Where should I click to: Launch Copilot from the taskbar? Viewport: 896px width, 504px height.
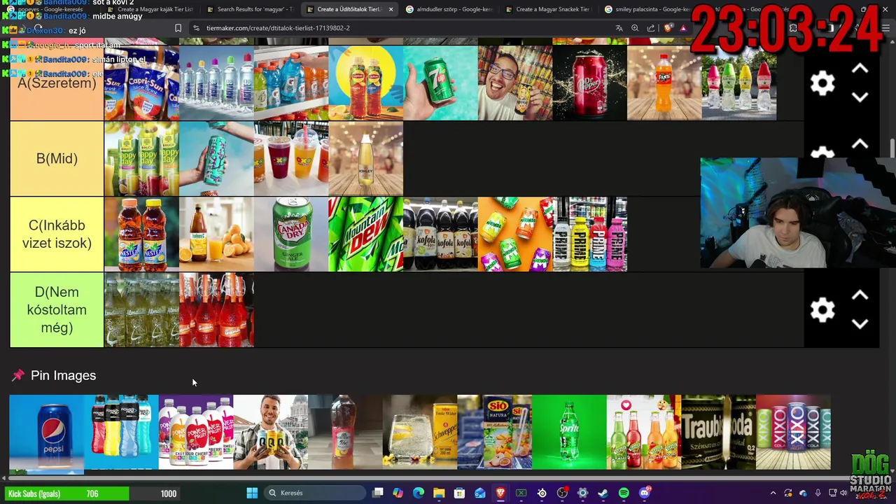[398, 493]
